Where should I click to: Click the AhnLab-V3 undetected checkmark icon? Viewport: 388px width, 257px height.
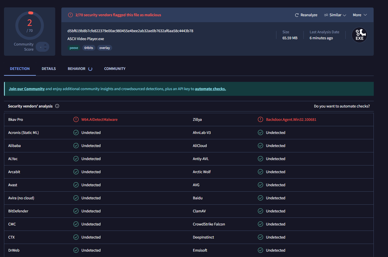[x=260, y=132]
